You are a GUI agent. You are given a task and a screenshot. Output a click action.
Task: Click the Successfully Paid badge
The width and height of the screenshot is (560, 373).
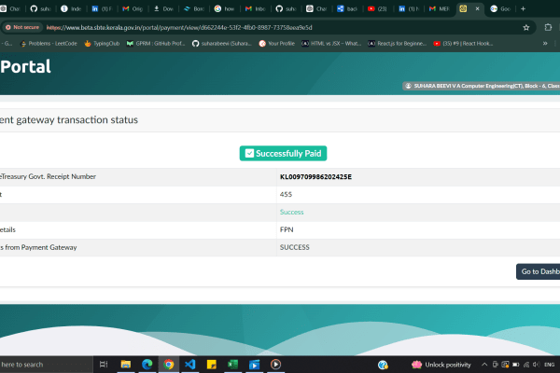click(283, 154)
